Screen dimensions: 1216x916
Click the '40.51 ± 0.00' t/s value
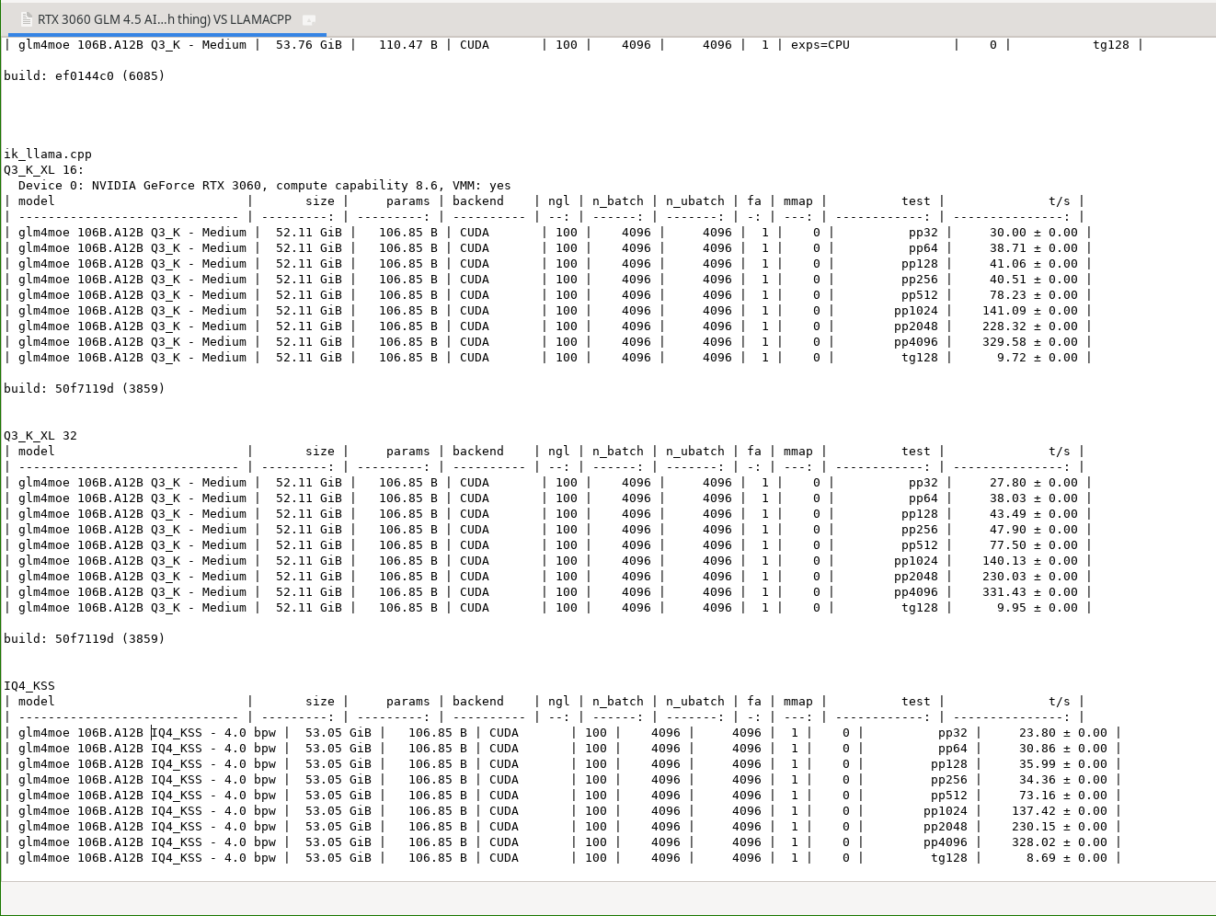point(1034,280)
